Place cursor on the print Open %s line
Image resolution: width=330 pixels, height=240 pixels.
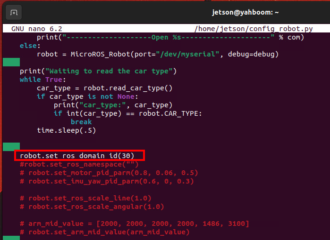170,37
